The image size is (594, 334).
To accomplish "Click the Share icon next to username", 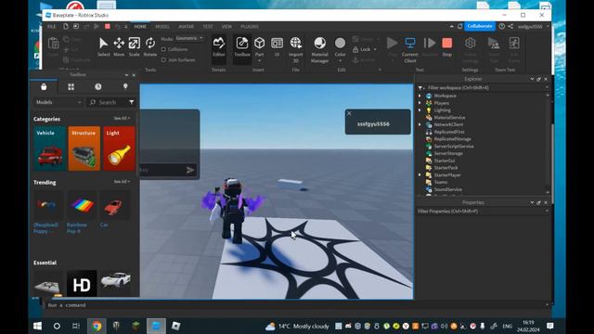I will pyautogui.click(x=510, y=26).
